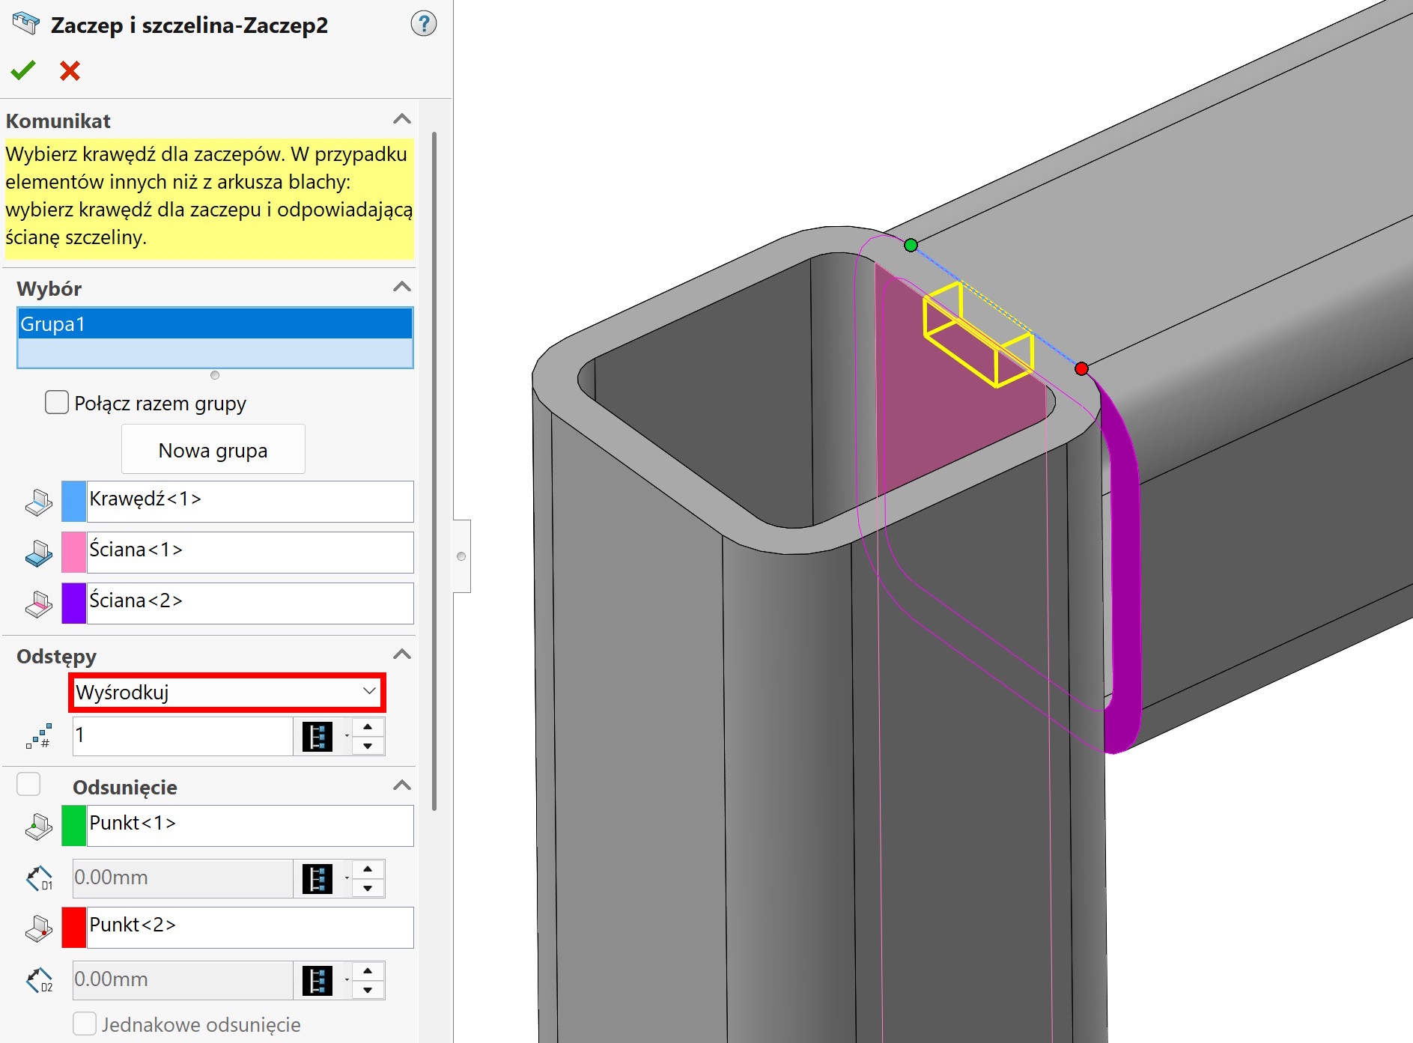Increase the instance count with up arrow

point(368,727)
